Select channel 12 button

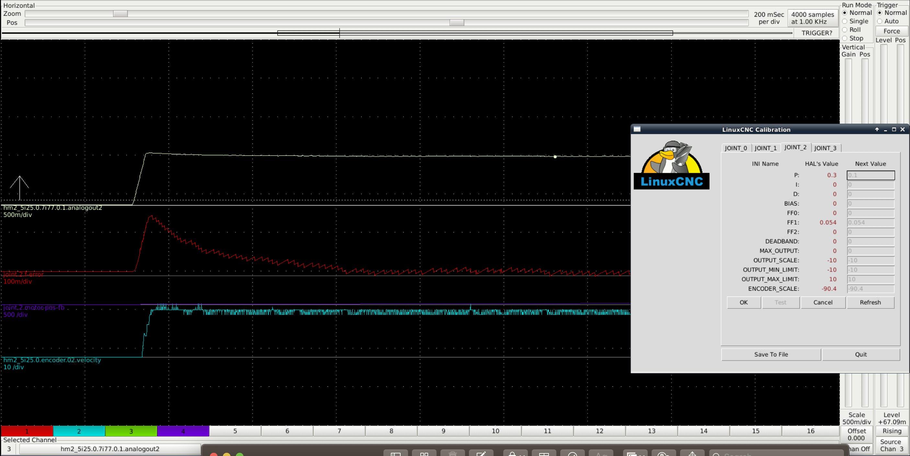599,431
